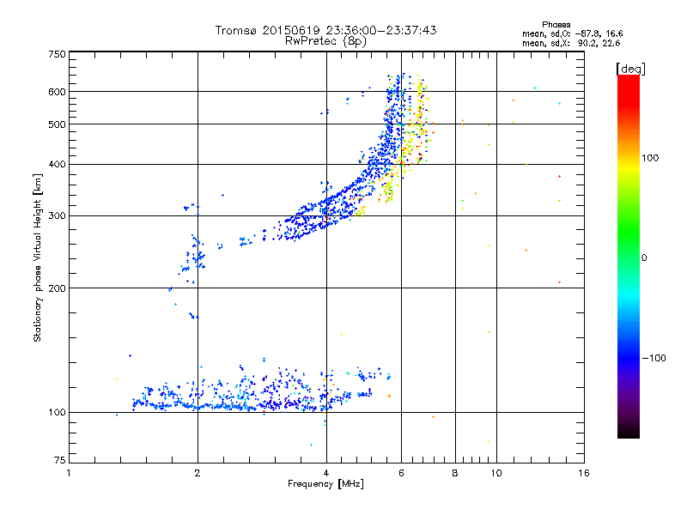Click the x-axis tick label '1'
This screenshot has width=687, height=515.
click(69, 473)
